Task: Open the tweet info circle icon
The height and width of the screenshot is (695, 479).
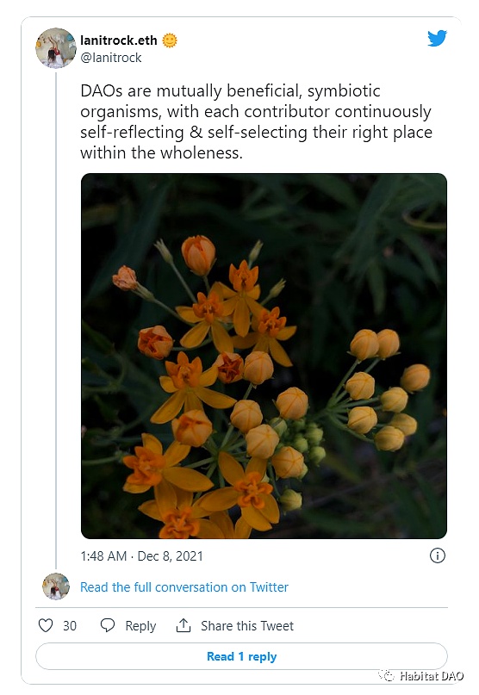Action: click(x=438, y=555)
